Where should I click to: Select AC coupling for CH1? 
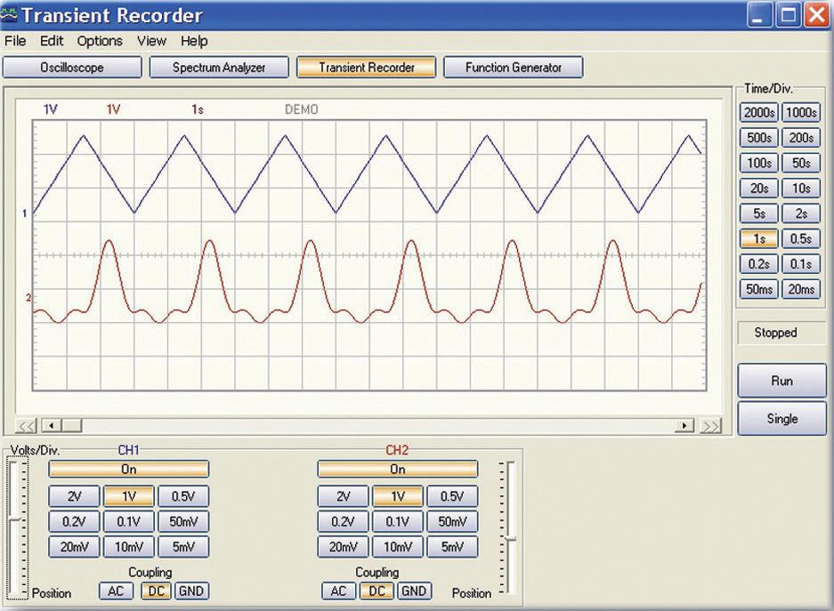[116, 591]
